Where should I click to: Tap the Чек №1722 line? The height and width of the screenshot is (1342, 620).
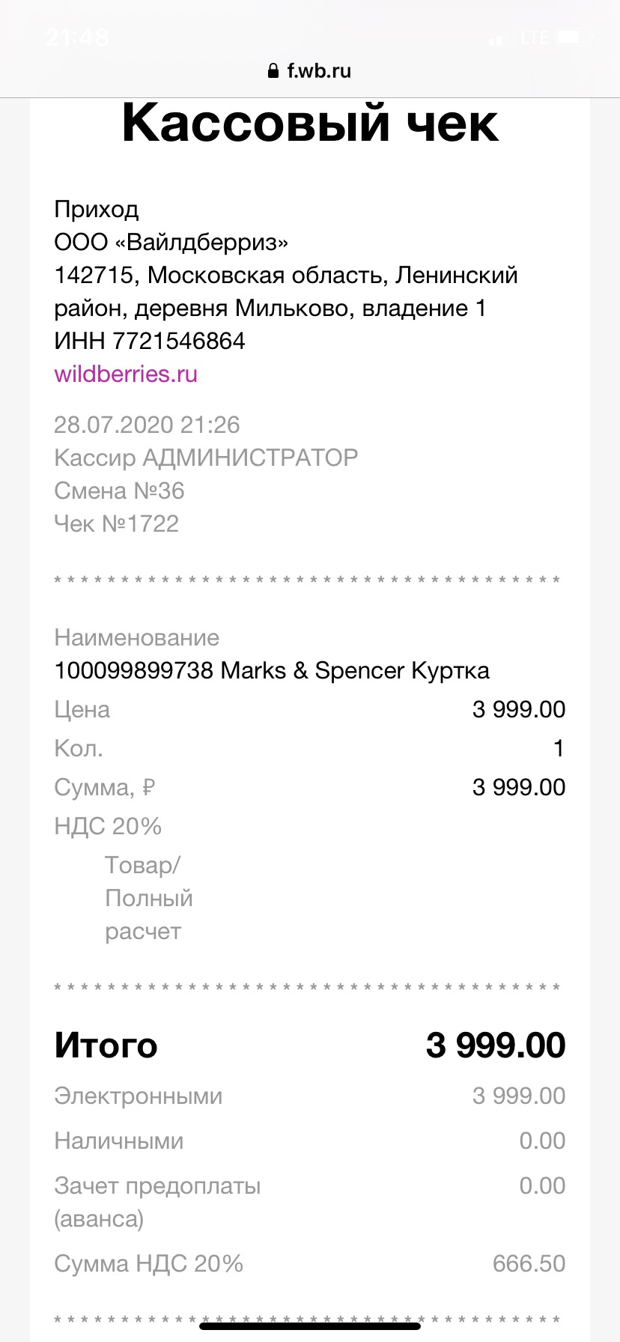117,523
